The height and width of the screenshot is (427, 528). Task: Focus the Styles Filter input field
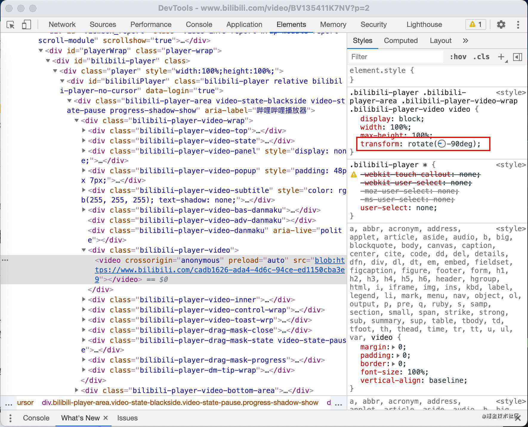point(396,57)
